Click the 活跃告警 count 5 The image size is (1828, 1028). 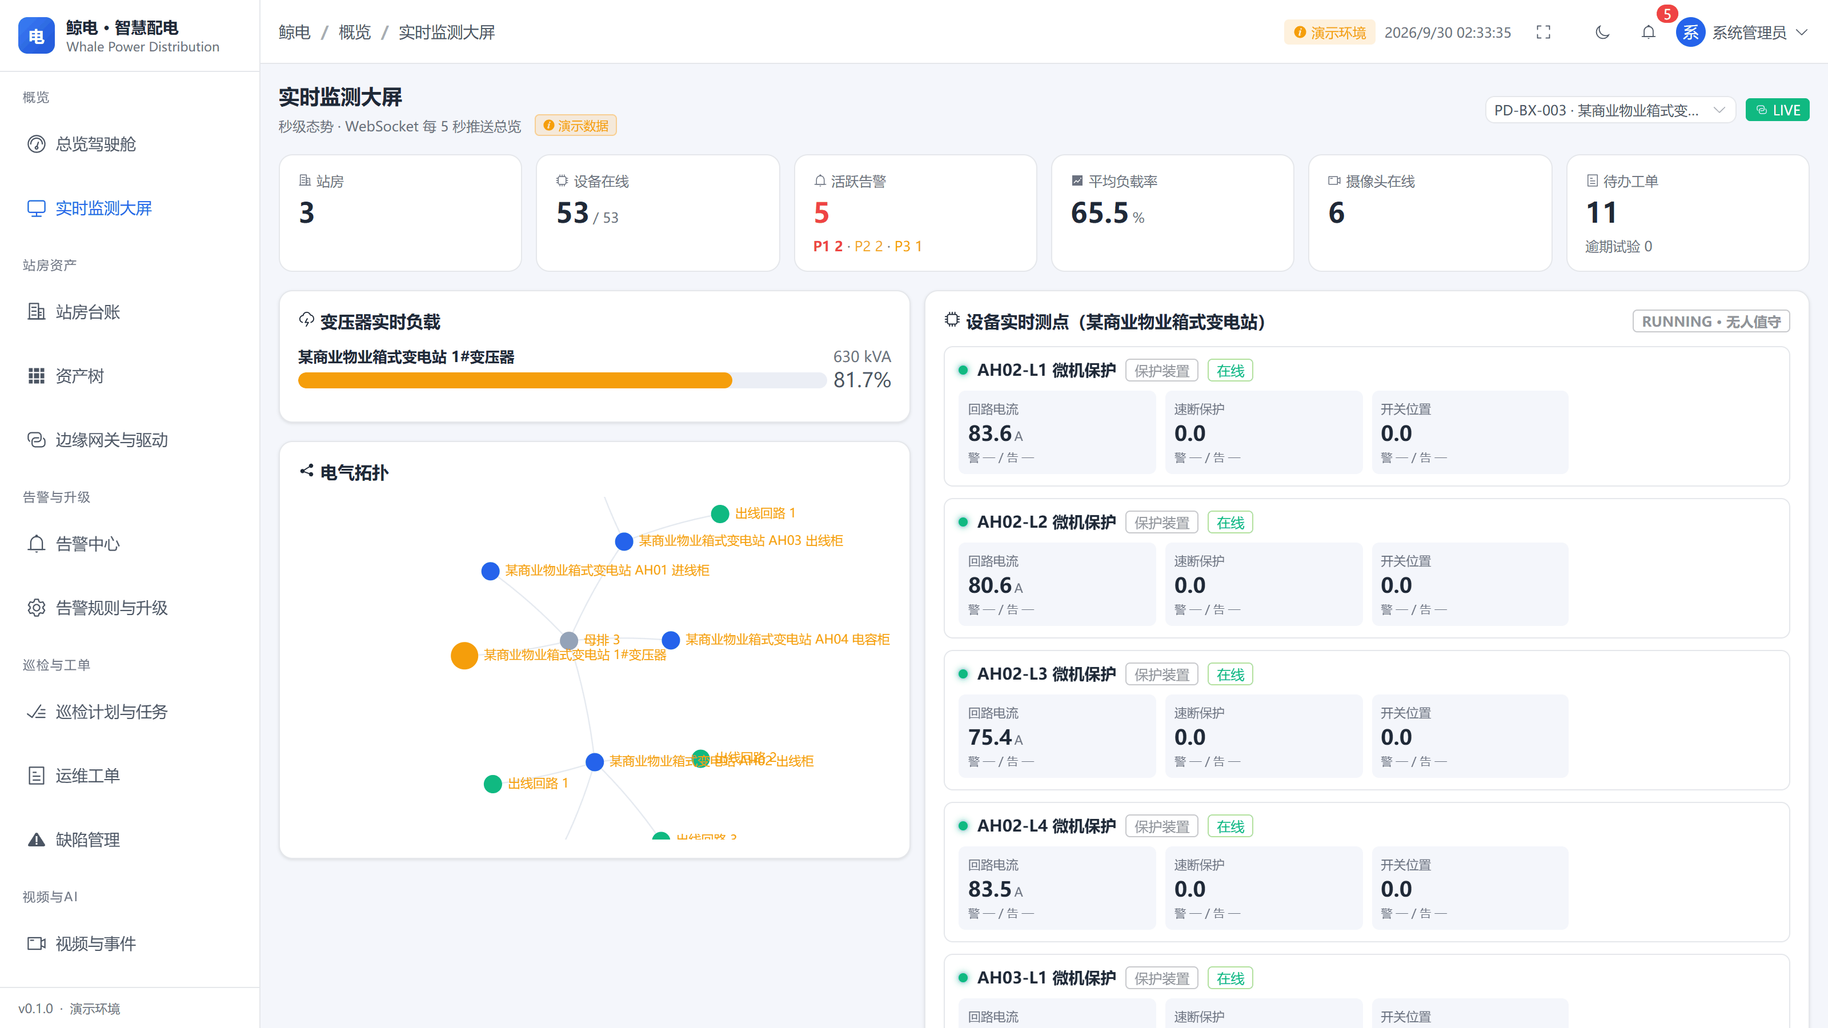[822, 213]
